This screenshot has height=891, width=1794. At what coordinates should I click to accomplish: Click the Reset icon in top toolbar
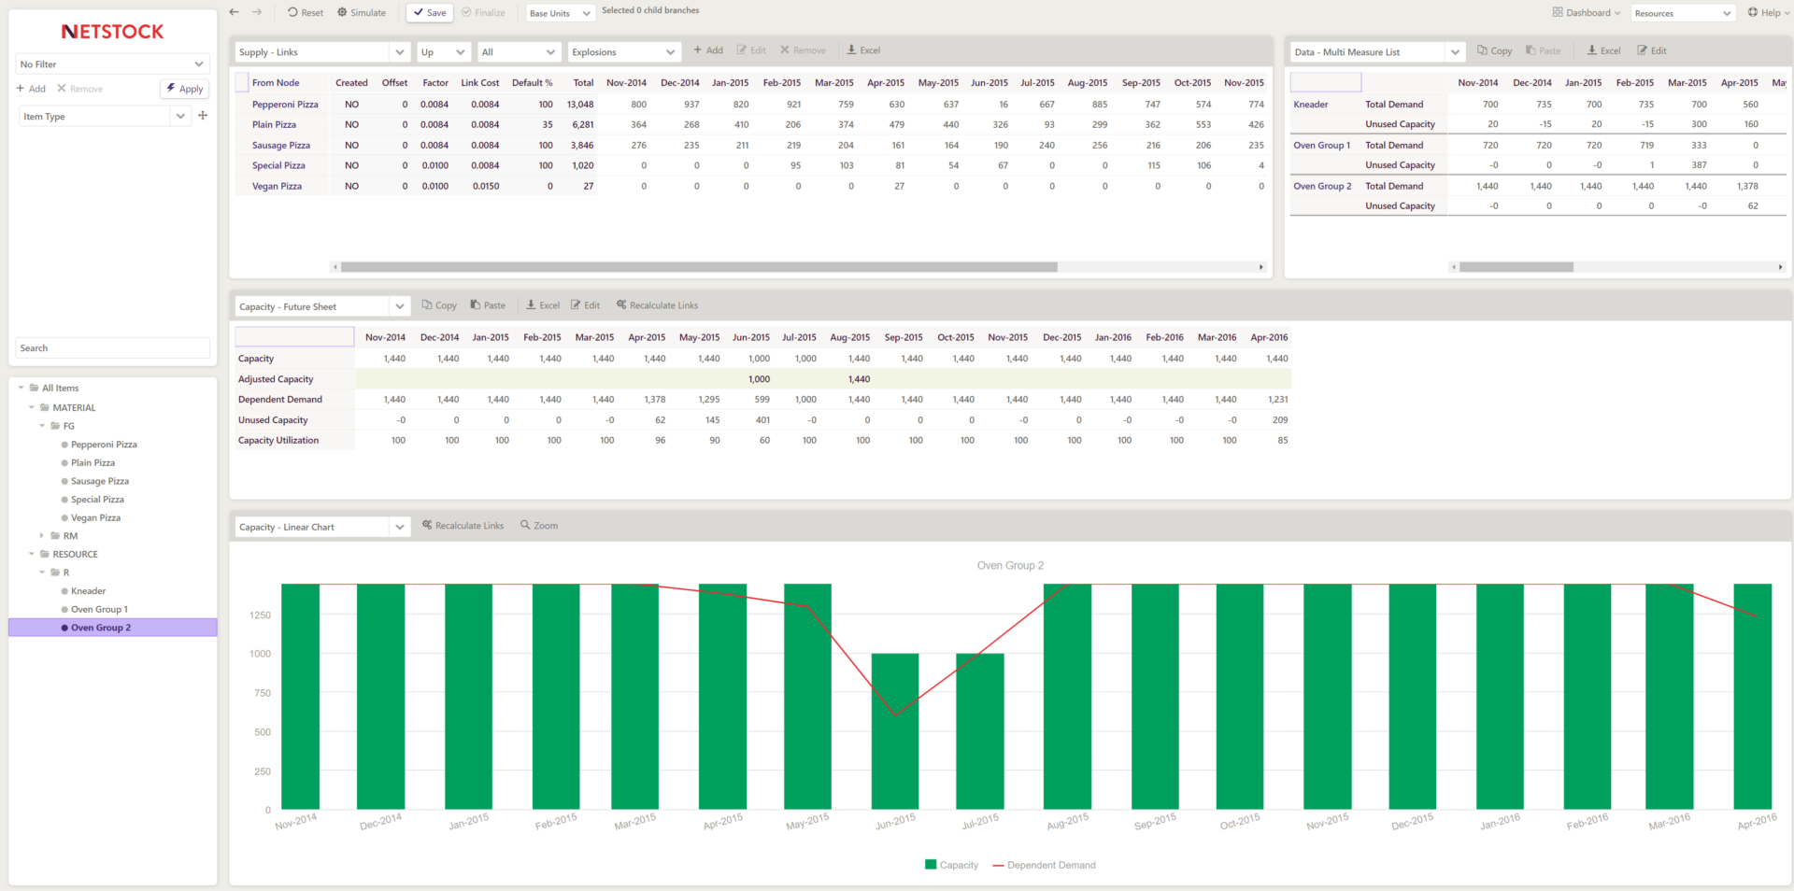pos(292,13)
